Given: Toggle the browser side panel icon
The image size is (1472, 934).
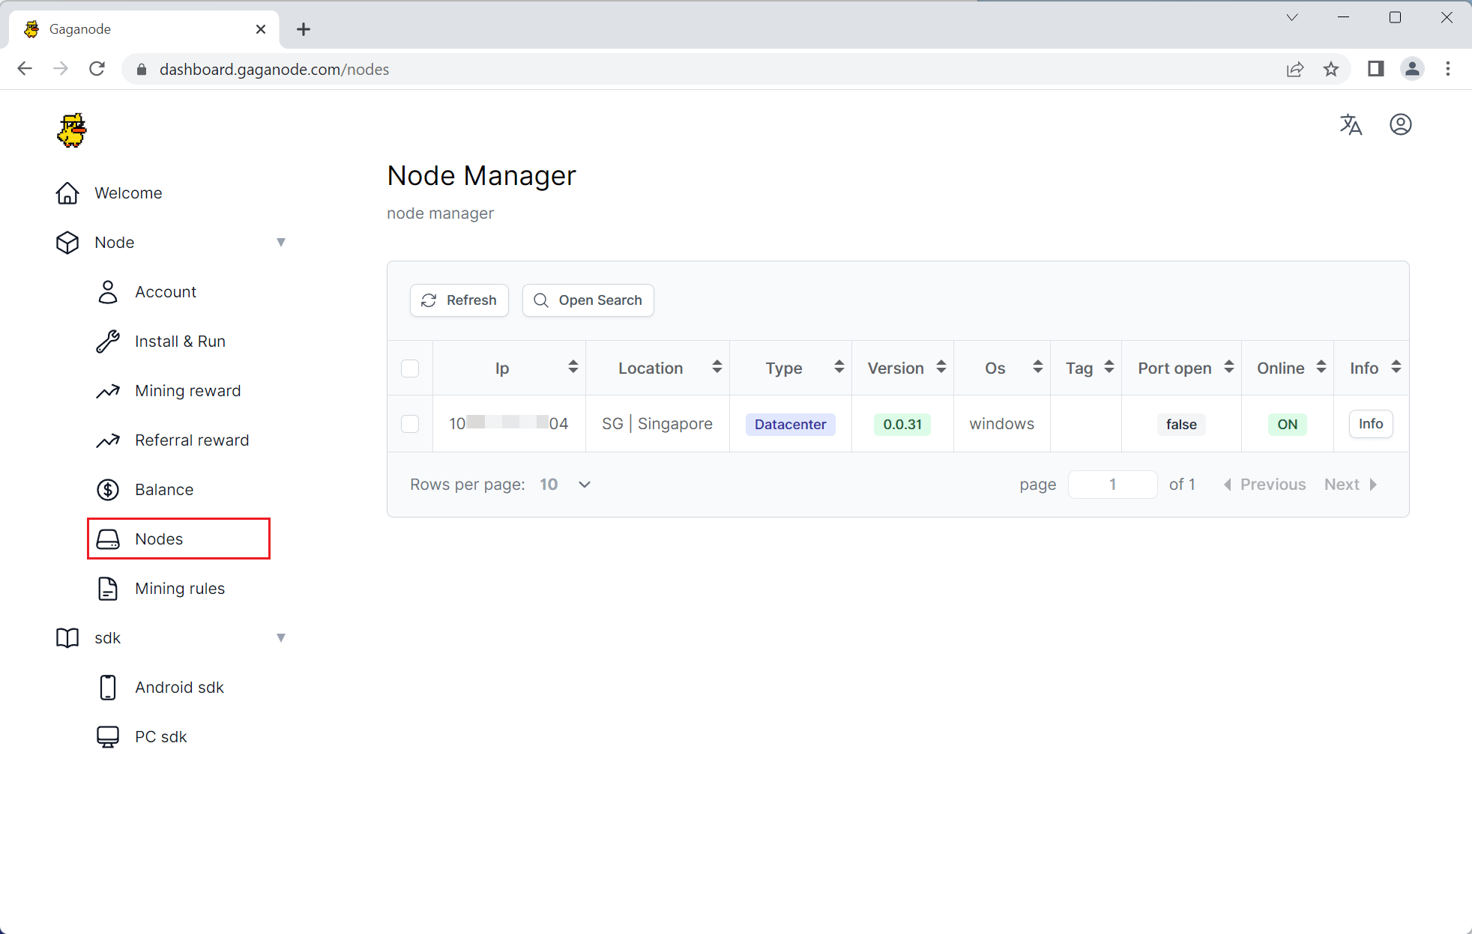Looking at the screenshot, I should coord(1375,69).
